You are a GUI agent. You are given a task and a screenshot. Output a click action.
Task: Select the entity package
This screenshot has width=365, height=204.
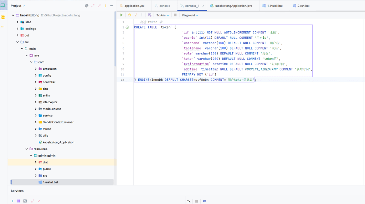click(x=46, y=96)
